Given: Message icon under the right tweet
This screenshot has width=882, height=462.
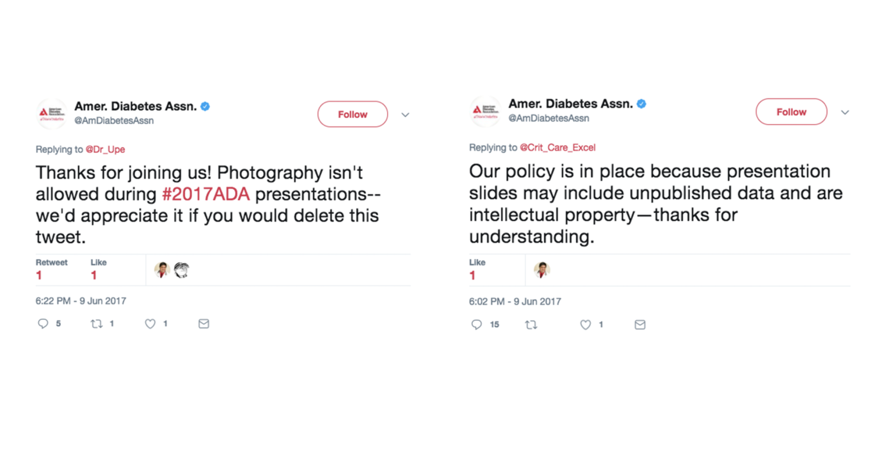Looking at the screenshot, I should [x=640, y=325].
